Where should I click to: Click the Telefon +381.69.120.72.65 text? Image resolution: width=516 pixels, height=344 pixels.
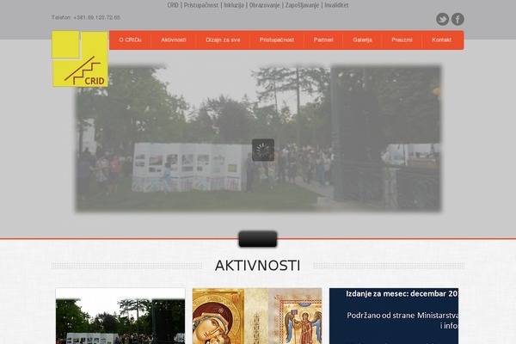click(85, 17)
